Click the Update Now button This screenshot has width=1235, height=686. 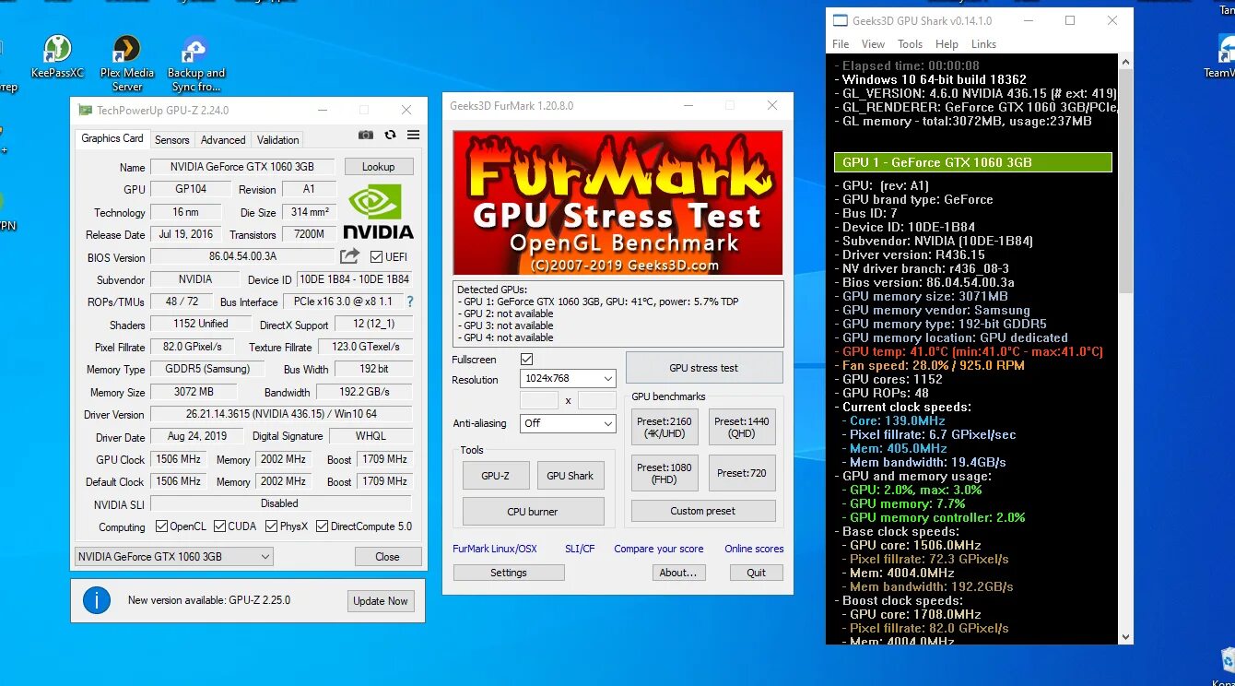381,601
